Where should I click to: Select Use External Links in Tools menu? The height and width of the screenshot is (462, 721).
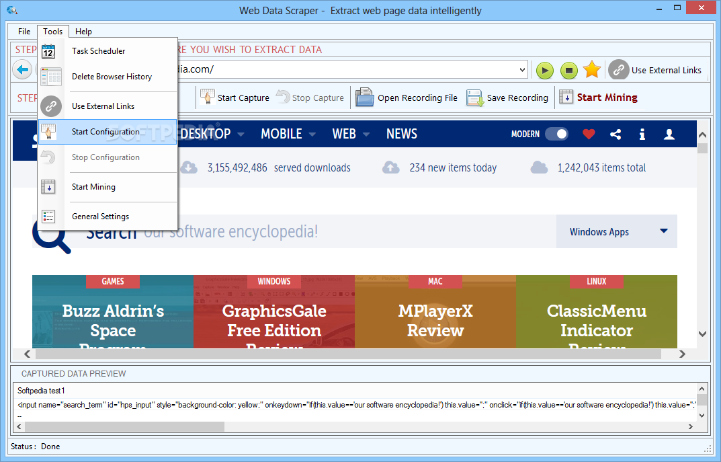(108, 106)
